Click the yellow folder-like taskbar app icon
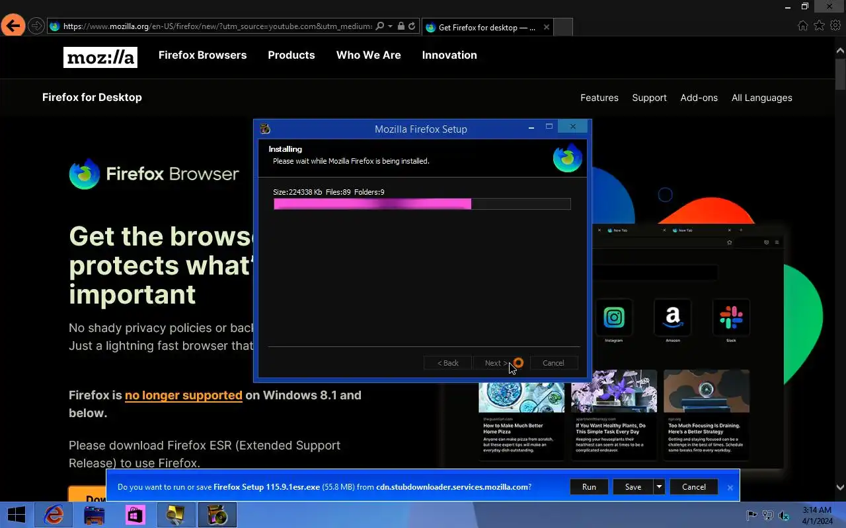This screenshot has height=528, width=846. tap(176, 515)
